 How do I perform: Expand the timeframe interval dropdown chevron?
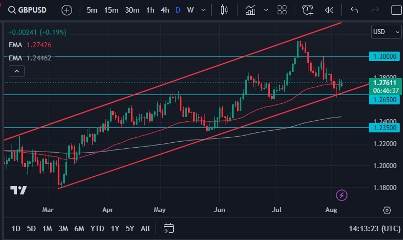[x=205, y=10]
